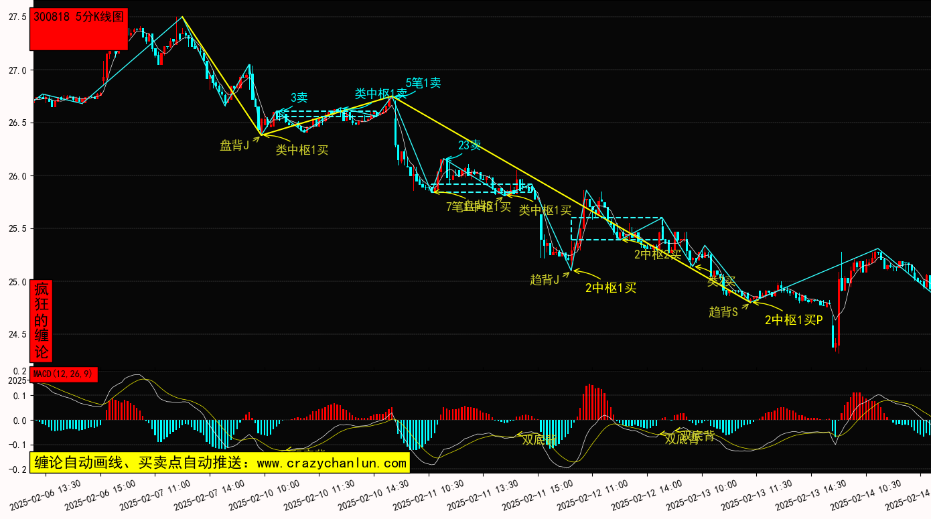
Task: Select the 趋背S annotation label
Action: pyautogui.click(x=723, y=312)
